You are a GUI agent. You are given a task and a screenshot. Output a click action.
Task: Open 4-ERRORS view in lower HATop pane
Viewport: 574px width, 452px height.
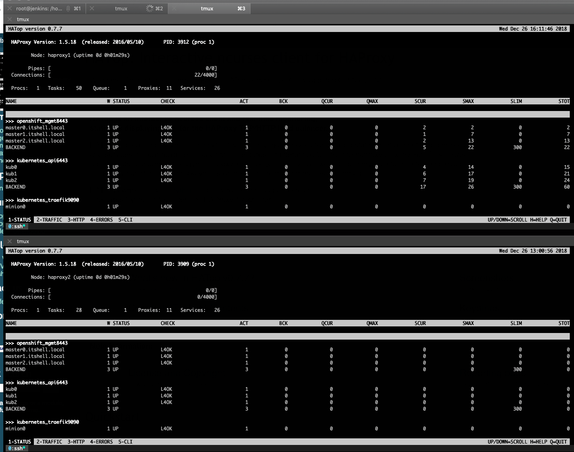pyautogui.click(x=102, y=442)
